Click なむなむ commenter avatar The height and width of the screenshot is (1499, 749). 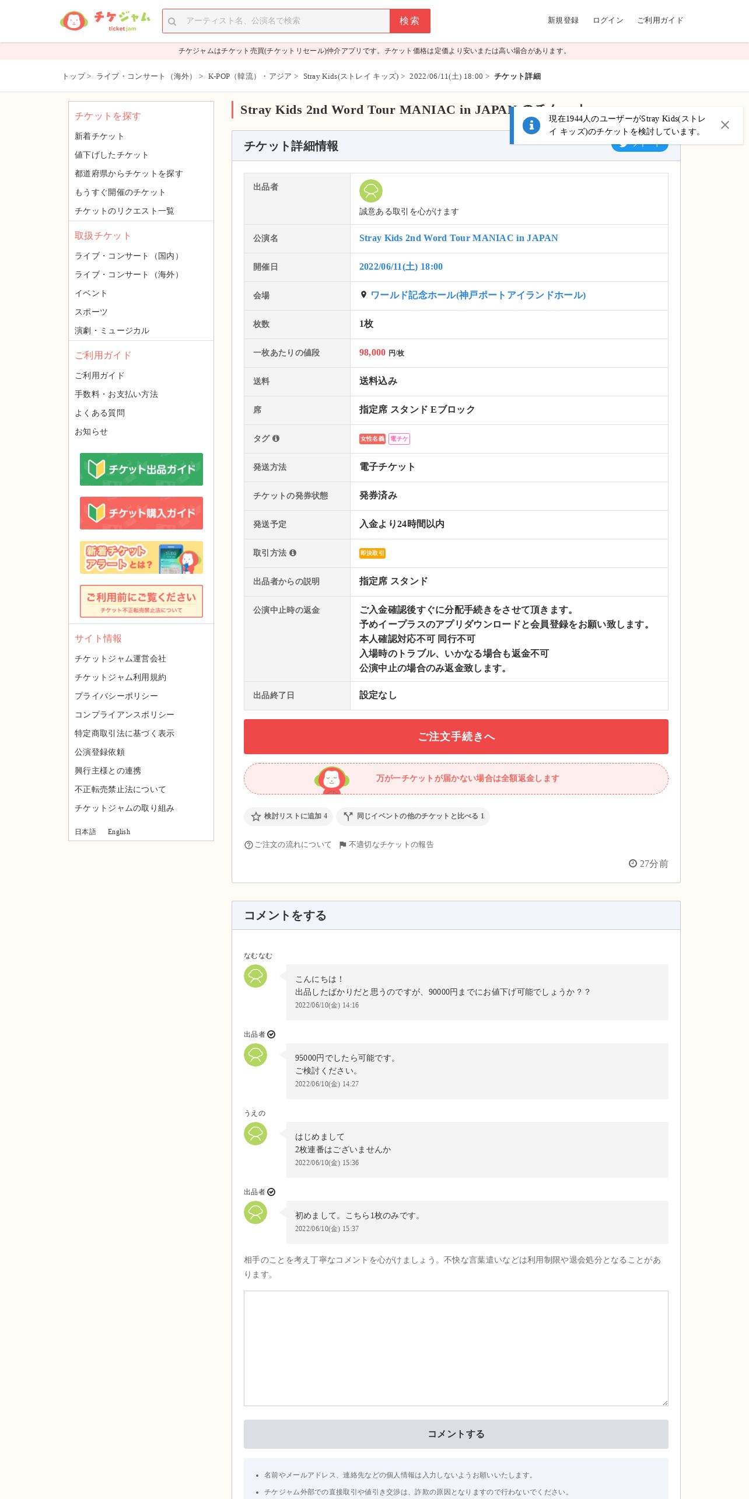click(x=256, y=976)
